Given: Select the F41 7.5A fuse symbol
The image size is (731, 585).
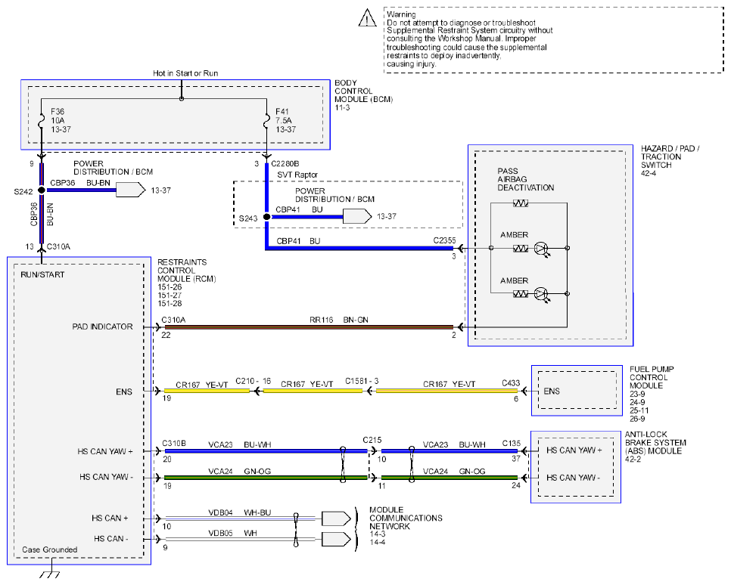Looking at the screenshot, I should (x=266, y=121).
